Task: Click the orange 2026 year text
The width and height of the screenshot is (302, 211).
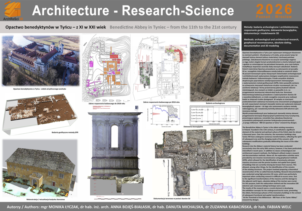Action: click(x=270, y=8)
